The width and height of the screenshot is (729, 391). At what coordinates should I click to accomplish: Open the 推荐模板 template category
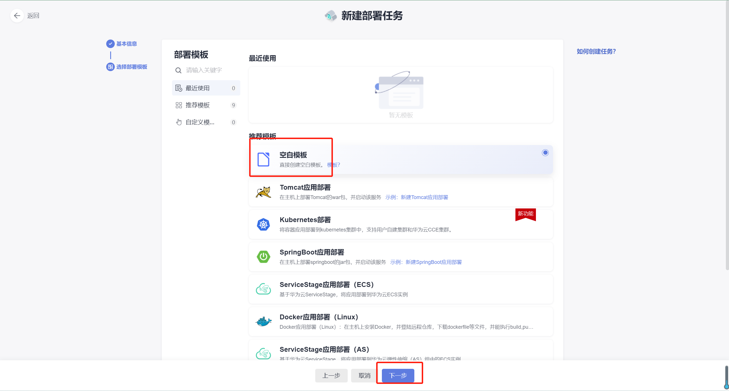tap(206, 105)
